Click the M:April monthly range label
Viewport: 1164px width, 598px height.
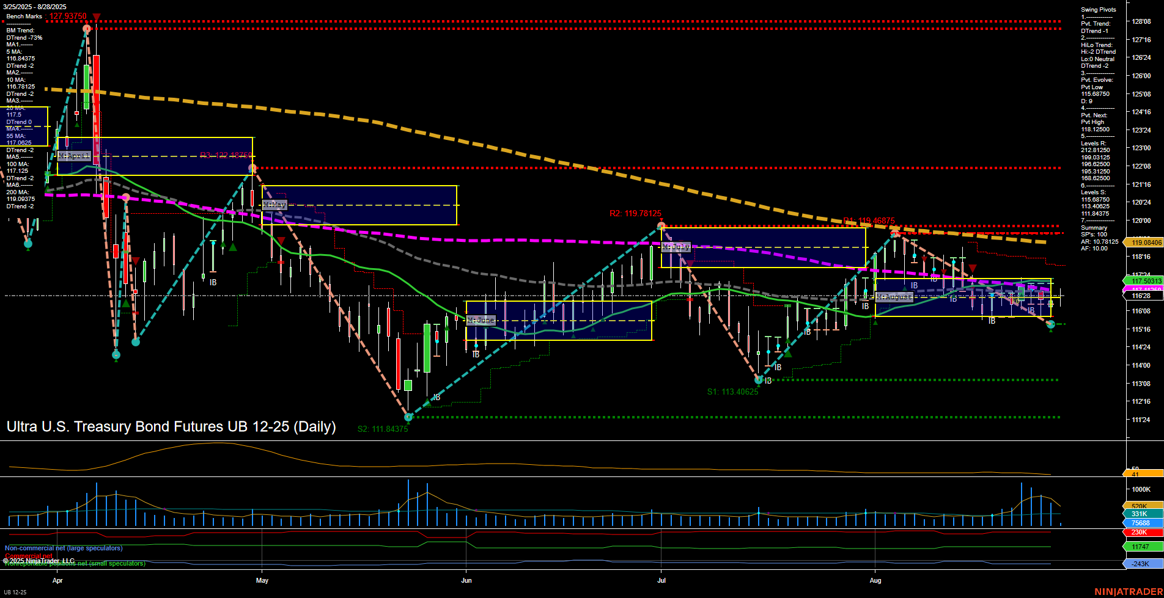tap(74, 156)
